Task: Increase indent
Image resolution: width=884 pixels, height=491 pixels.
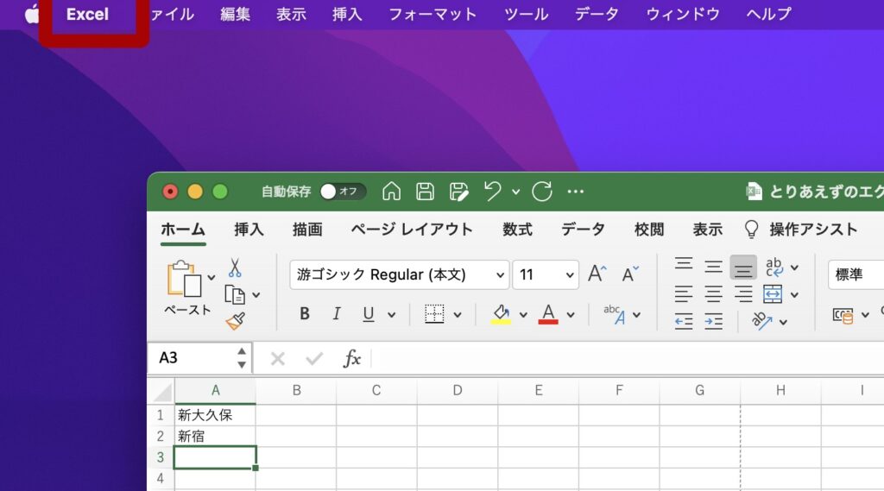Action: [x=713, y=321]
